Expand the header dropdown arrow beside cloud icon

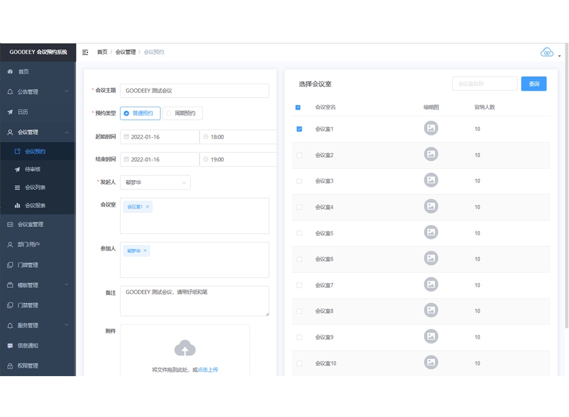click(x=560, y=56)
